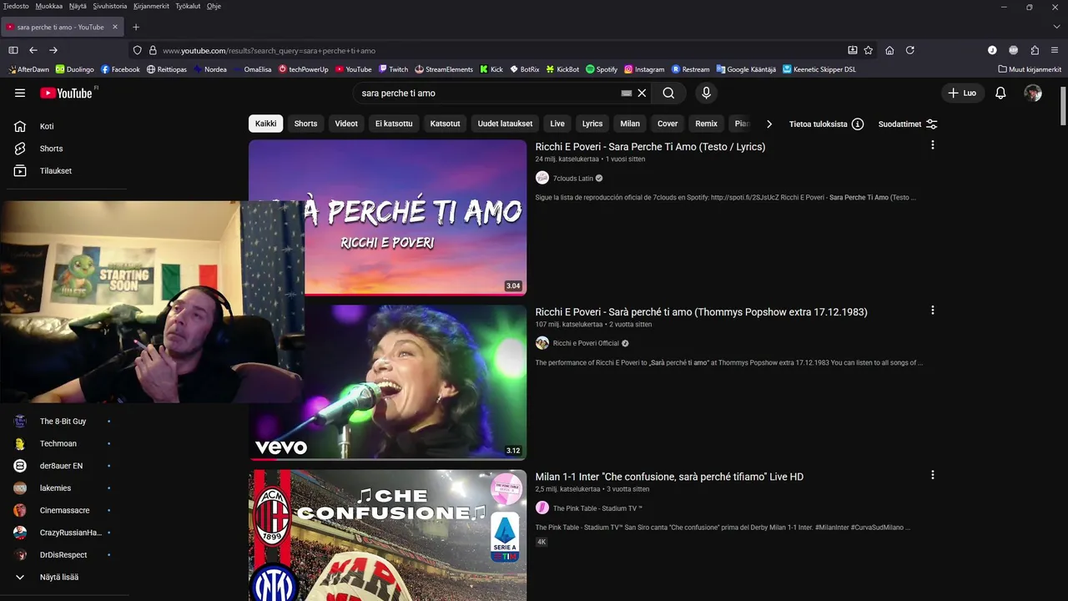Open the Ricchi e Poveri Official channel
The width and height of the screenshot is (1068, 601).
586,343
